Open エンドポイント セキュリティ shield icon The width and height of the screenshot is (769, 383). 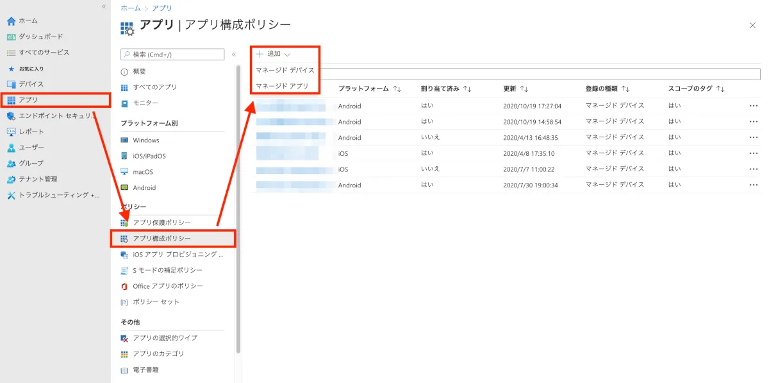(x=11, y=116)
